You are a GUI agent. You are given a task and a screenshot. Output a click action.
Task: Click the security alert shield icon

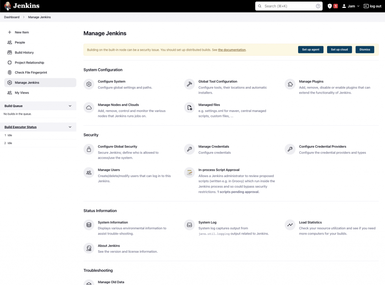coord(329,6)
